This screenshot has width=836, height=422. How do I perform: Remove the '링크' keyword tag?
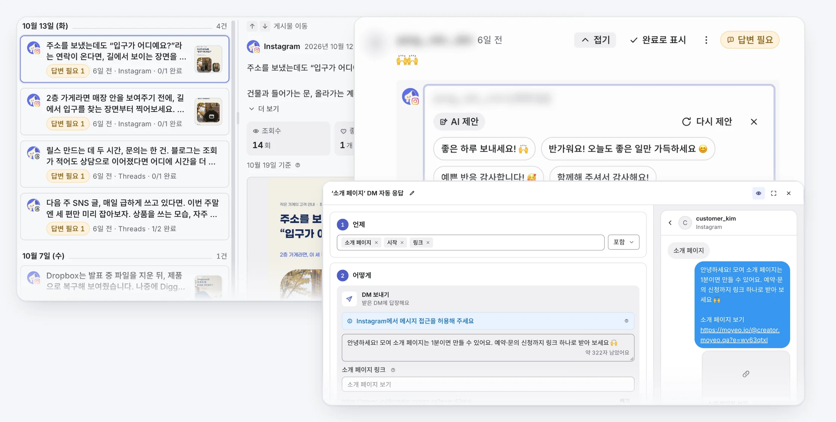coord(428,243)
